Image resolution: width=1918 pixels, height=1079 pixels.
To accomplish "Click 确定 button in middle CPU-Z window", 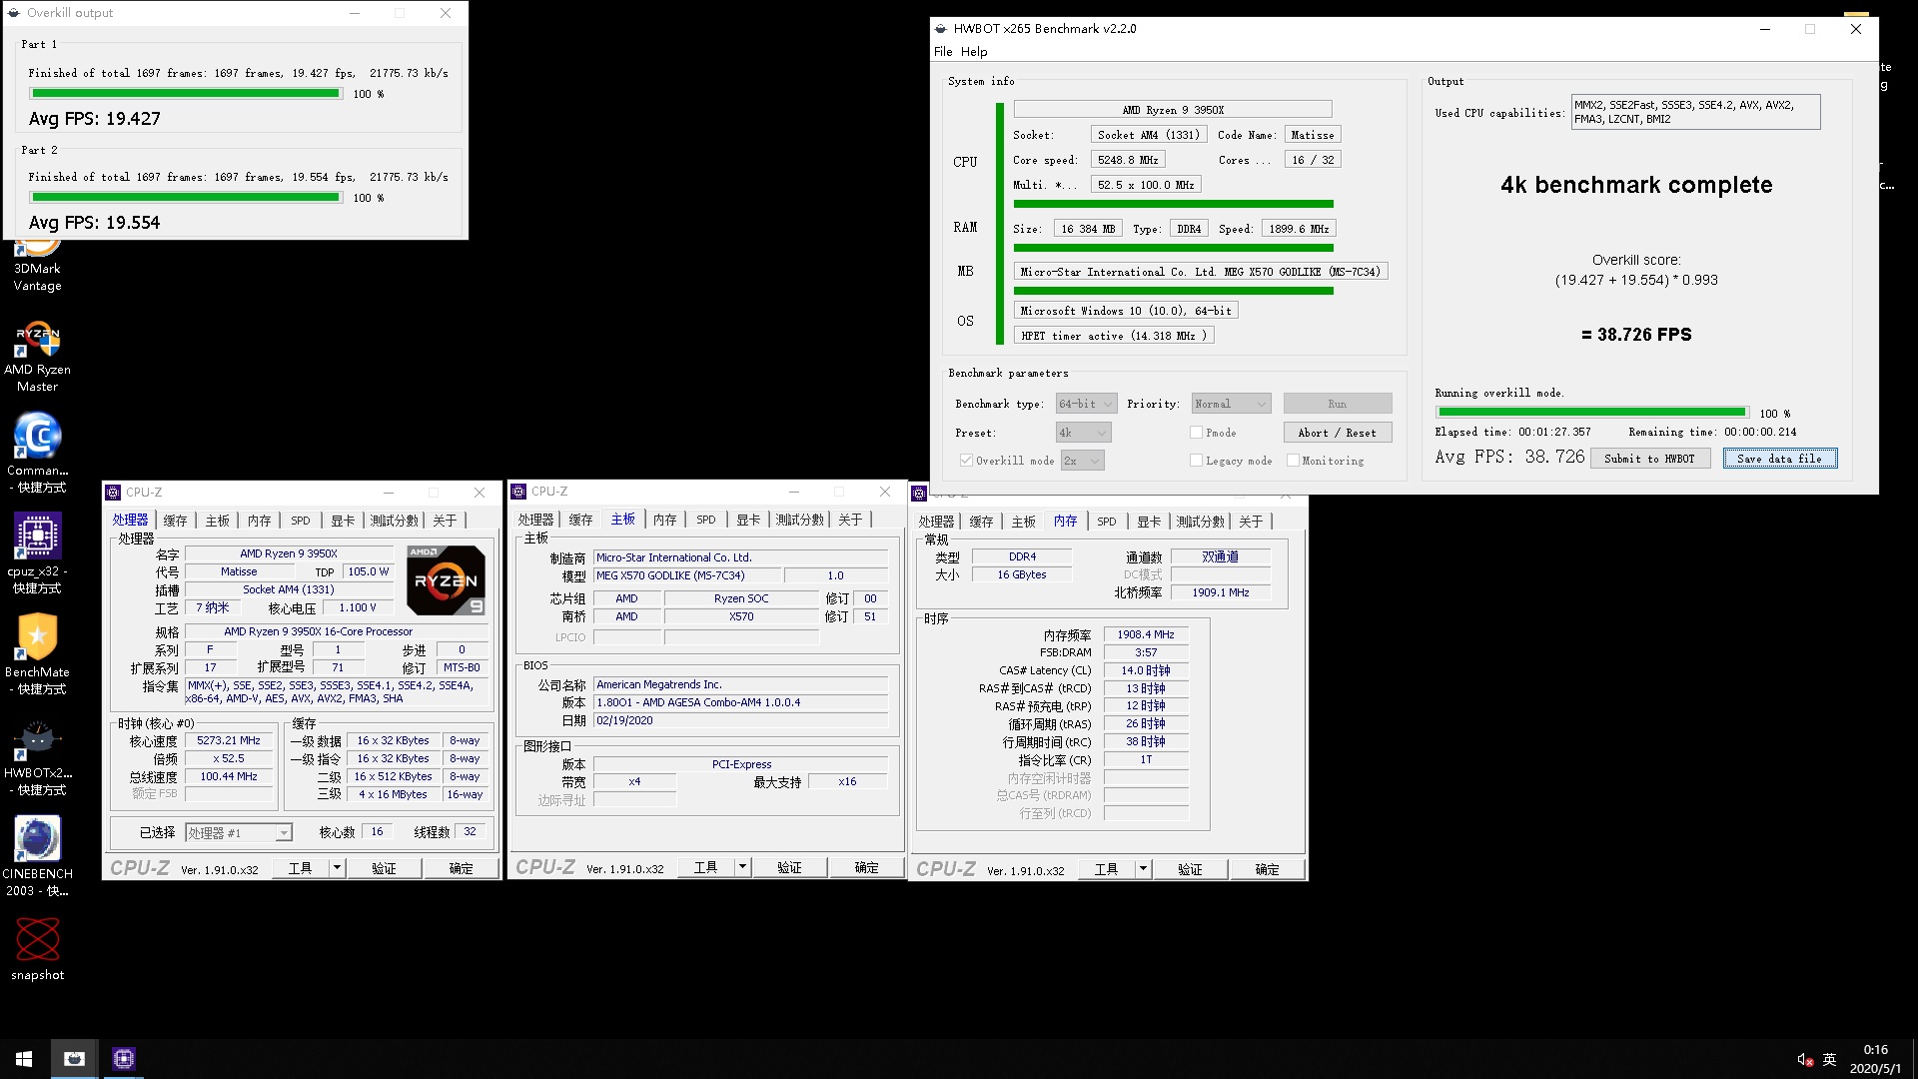I will 866,867.
